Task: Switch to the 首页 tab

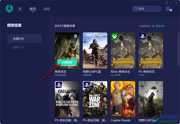Action: point(33,9)
